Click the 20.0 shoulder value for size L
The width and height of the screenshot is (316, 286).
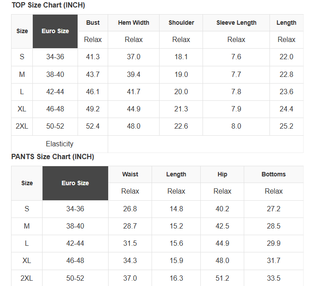181,92
